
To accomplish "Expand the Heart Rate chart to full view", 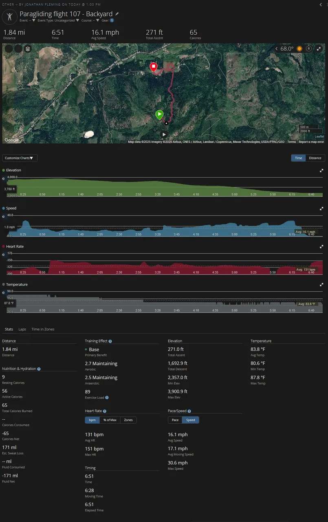I will 321,246.
